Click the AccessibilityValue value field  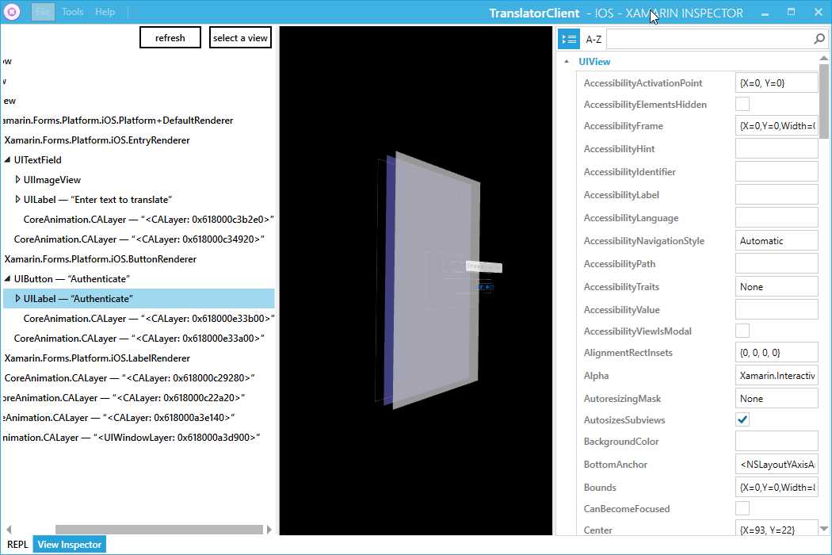click(x=777, y=310)
